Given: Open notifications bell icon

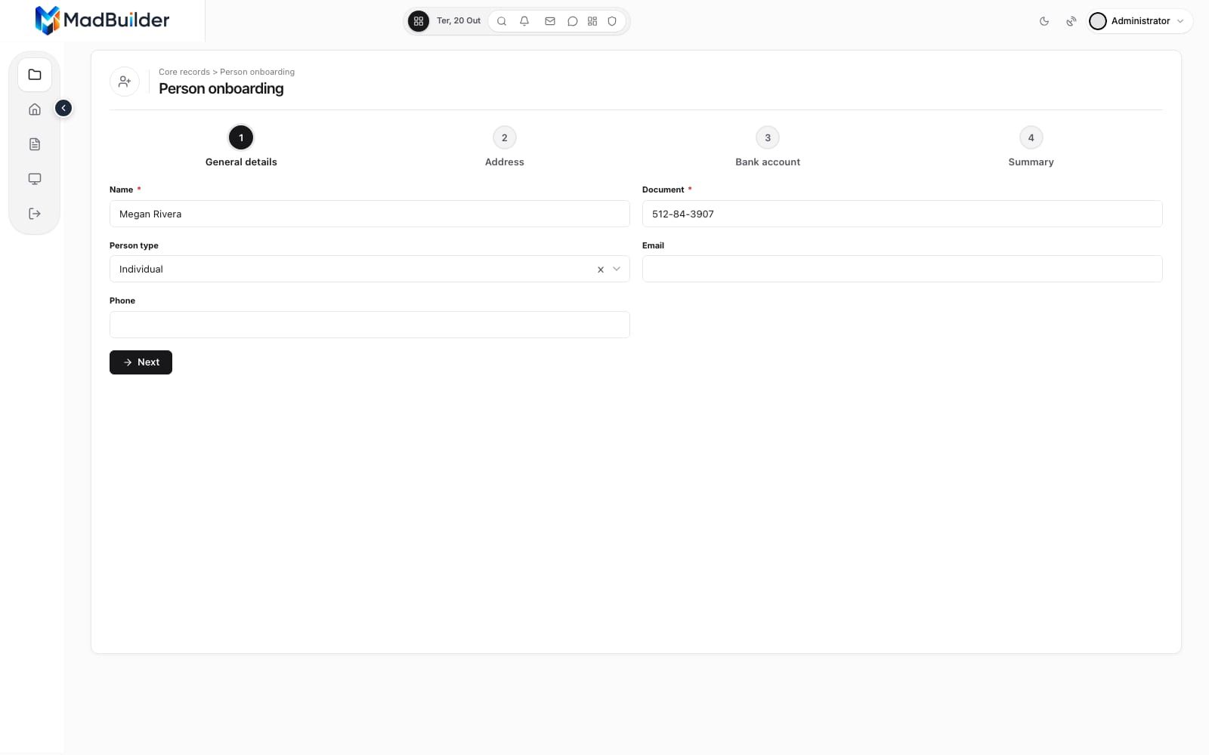Looking at the screenshot, I should click(x=524, y=21).
